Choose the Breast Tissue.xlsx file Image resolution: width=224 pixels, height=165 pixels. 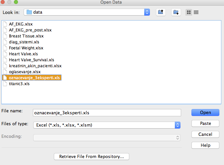point(26,36)
